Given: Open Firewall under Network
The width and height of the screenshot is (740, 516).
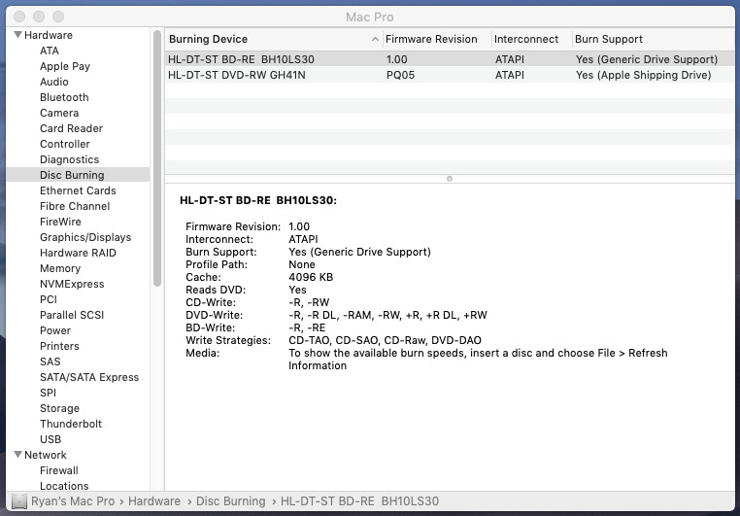Looking at the screenshot, I should coord(58,470).
